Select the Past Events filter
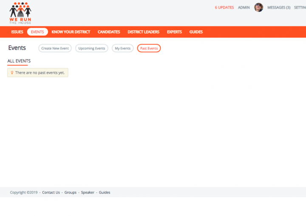Image resolution: width=306 pixels, height=216 pixels. pos(149,48)
